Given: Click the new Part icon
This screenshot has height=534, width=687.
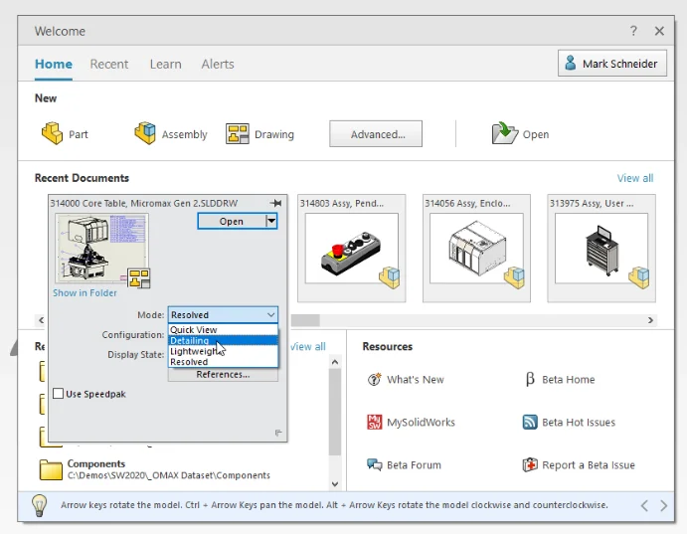Looking at the screenshot, I should click(52, 133).
